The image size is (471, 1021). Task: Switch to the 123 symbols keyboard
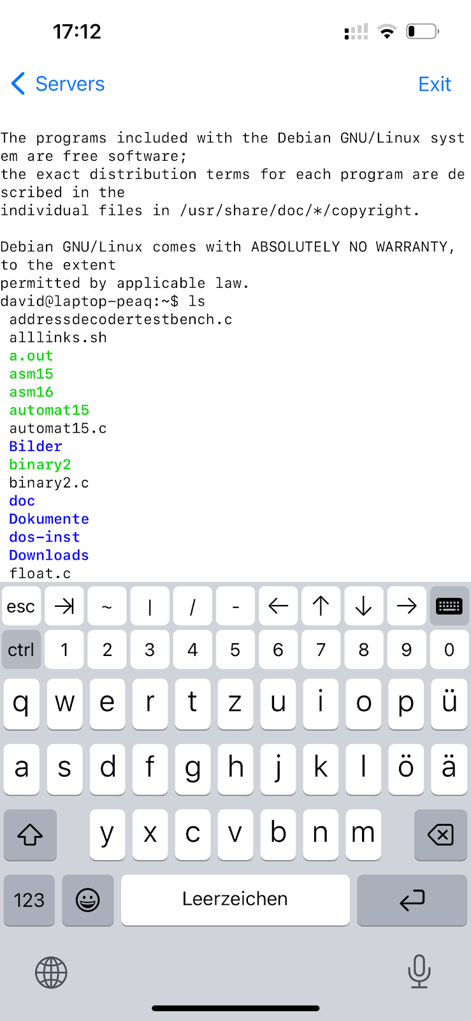point(29,900)
